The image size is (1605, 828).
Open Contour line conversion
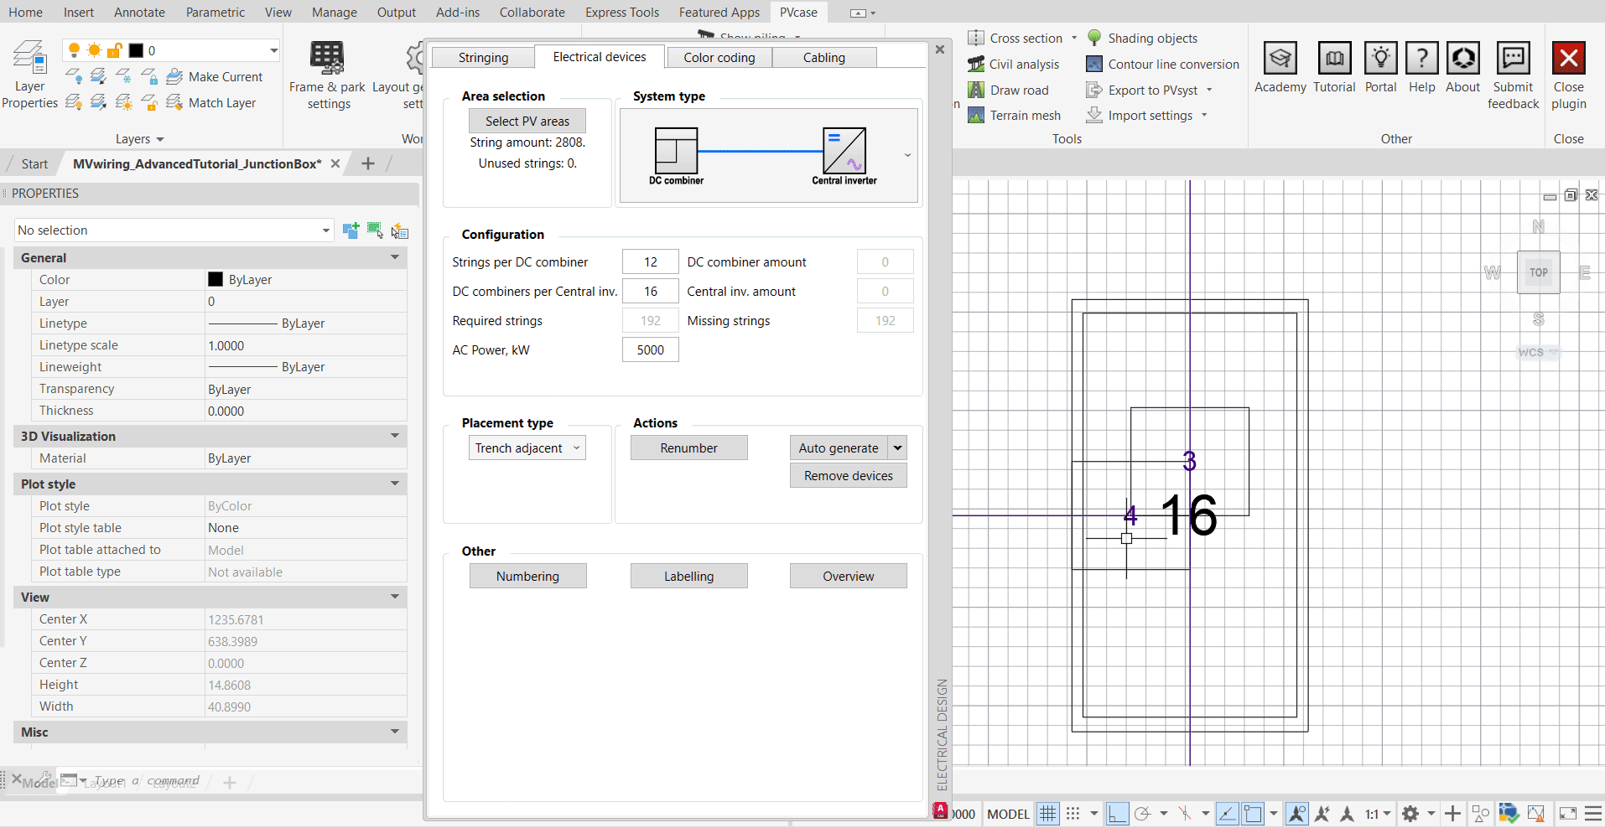tap(1163, 65)
